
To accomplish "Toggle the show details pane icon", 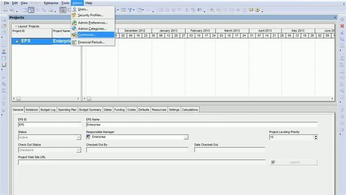I will click(x=63, y=10).
